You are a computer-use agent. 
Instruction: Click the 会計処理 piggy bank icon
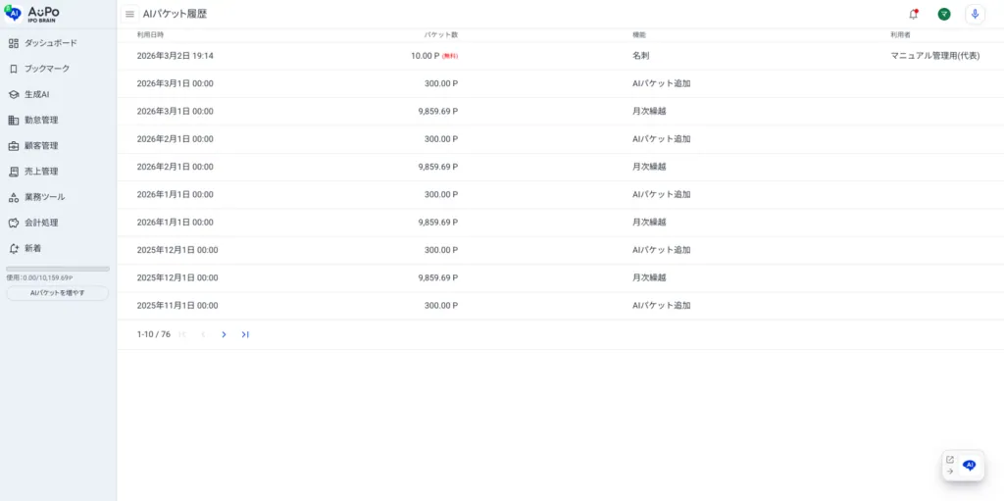pyautogui.click(x=14, y=223)
